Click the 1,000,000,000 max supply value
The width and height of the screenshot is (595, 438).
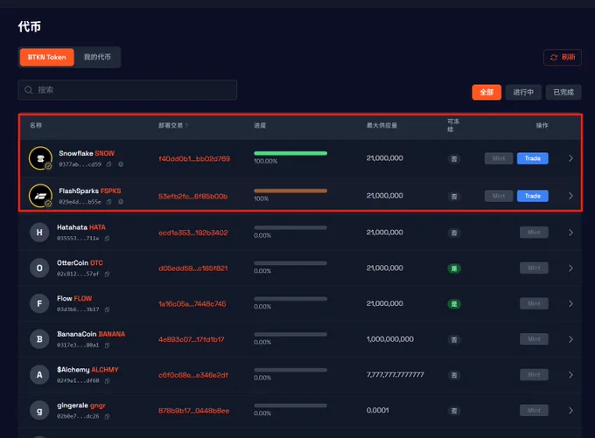[x=390, y=339]
